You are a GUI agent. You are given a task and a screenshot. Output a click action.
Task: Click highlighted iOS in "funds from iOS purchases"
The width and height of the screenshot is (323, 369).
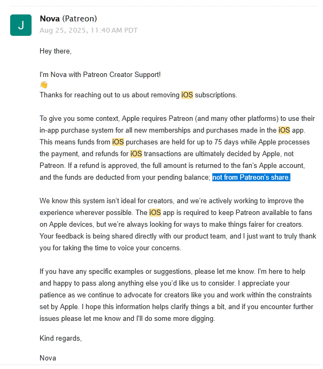pos(118,142)
